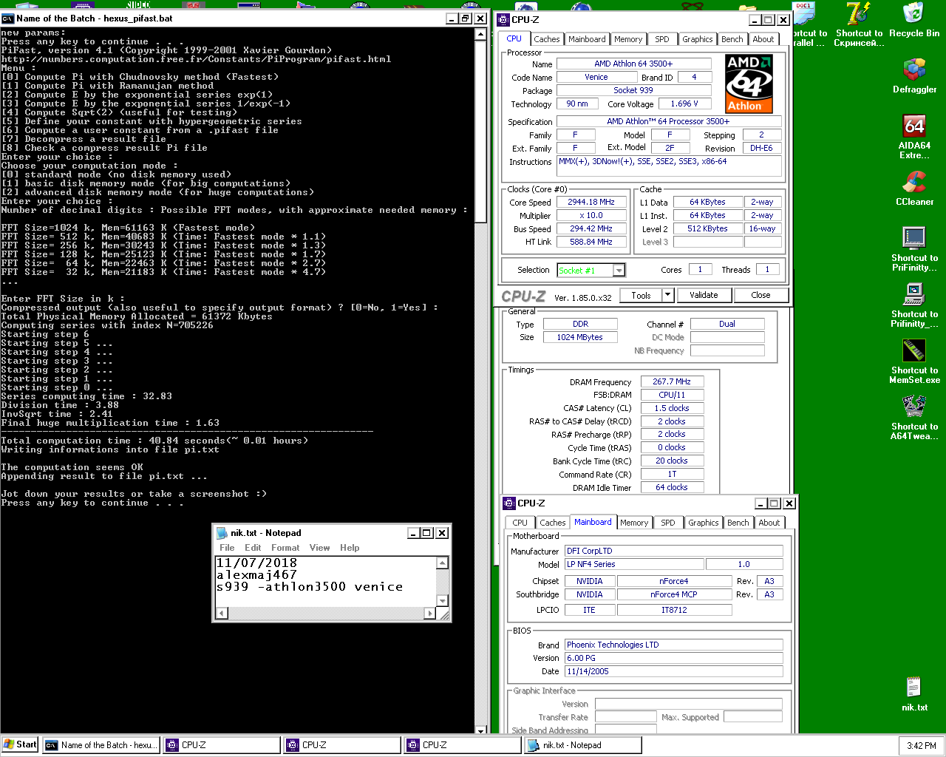Open the Graphics tab in the top CPU-Z window
The image size is (946, 757).
click(698, 39)
